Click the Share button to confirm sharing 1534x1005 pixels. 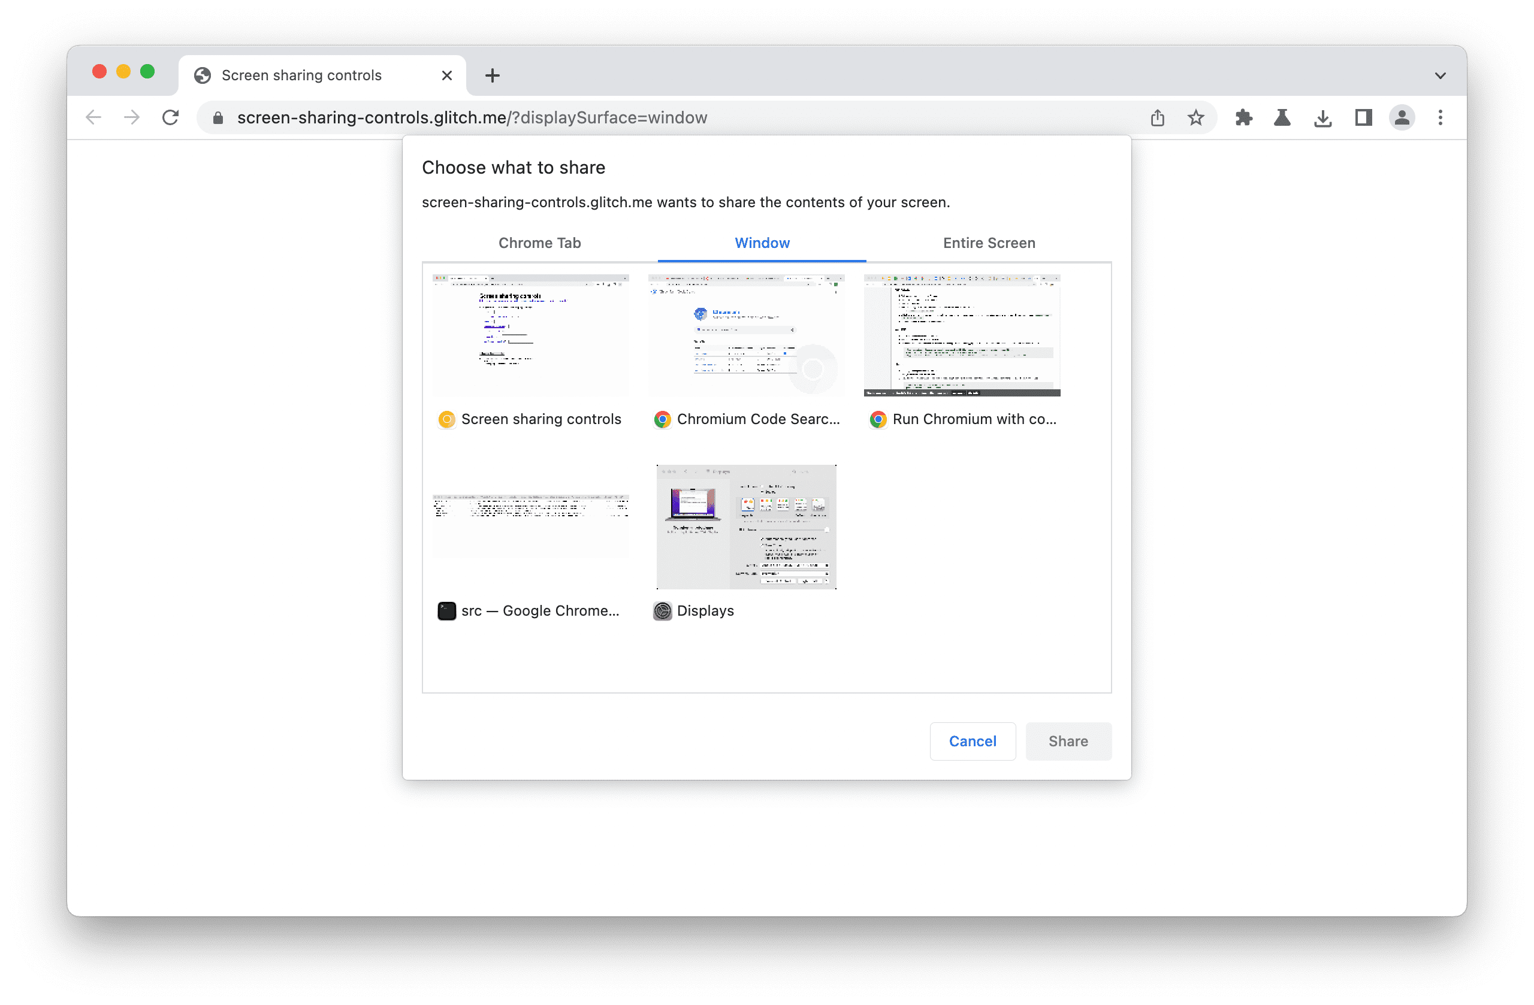point(1067,740)
